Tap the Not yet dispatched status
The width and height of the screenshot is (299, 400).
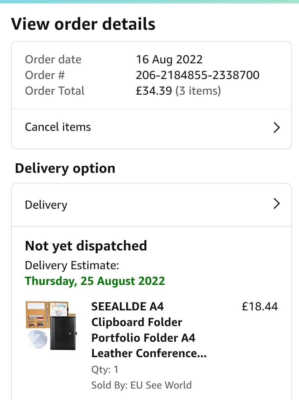tap(86, 246)
